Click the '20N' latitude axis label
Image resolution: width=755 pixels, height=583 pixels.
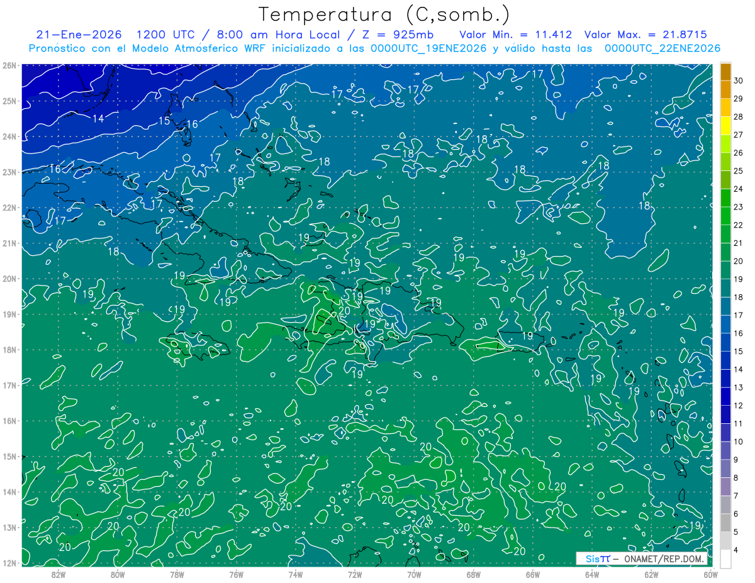click(x=9, y=279)
